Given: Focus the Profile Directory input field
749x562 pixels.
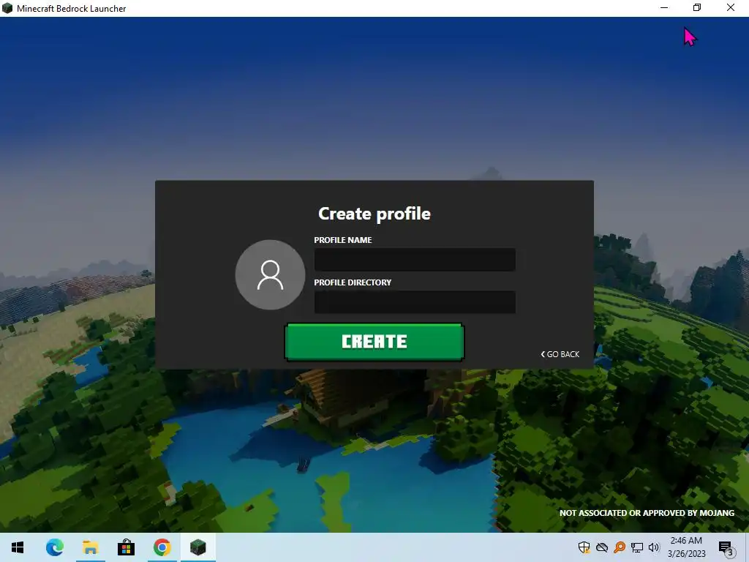Looking at the screenshot, I should (415, 302).
